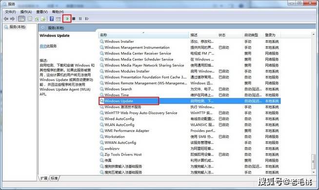Screen dimensions: 319x190
Task: Click the Windows Search service gear icon
Action: [x=102, y=89]
